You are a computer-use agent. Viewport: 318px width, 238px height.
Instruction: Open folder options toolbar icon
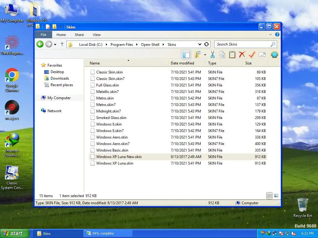[x=197, y=55]
